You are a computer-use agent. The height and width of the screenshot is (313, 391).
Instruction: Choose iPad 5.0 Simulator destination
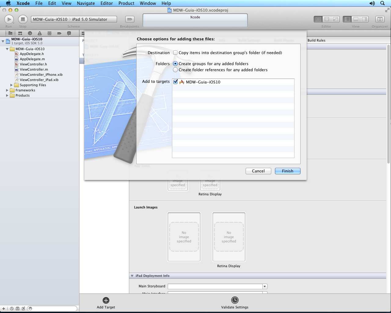pyautogui.click(x=90, y=19)
